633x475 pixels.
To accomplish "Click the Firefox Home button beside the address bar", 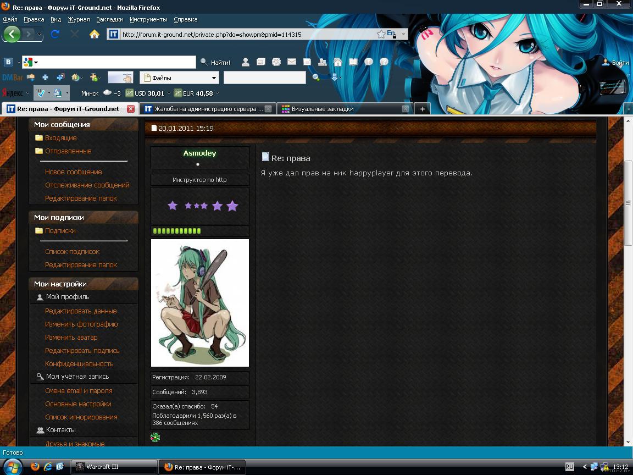I will click(94, 34).
